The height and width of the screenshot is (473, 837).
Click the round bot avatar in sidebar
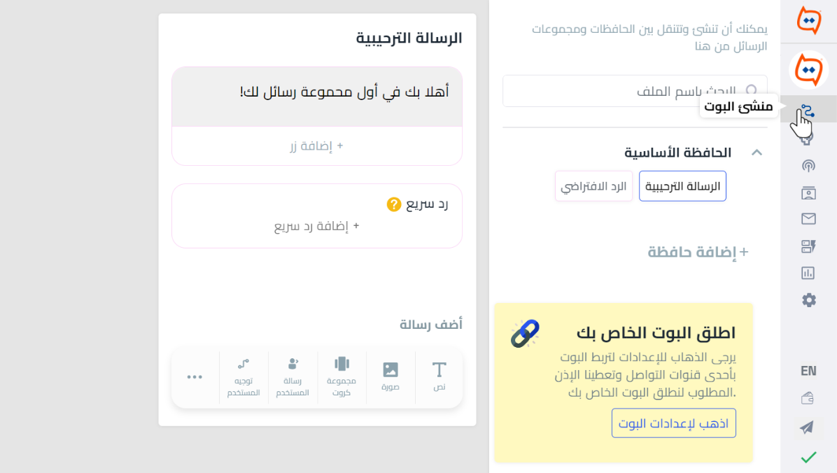(x=809, y=70)
